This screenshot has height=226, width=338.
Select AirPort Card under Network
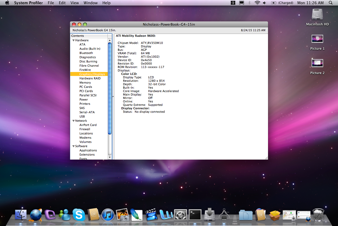coord(88,125)
